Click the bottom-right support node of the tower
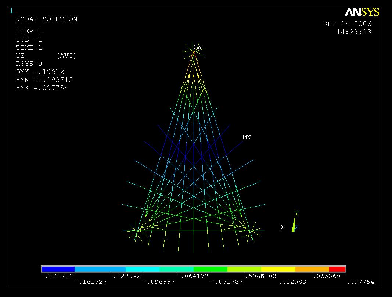The height and width of the screenshot is (297, 392). [250, 231]
